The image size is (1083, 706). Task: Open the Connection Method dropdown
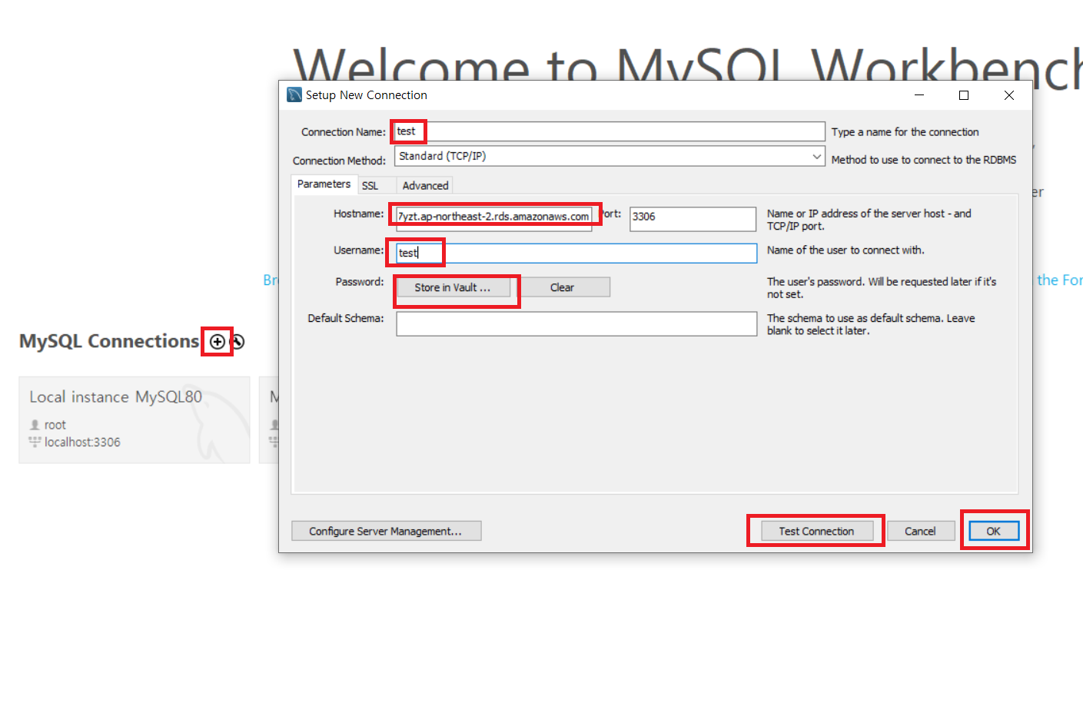[610, 156]
